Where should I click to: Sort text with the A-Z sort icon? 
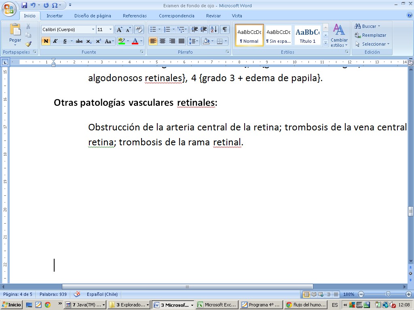213,29
